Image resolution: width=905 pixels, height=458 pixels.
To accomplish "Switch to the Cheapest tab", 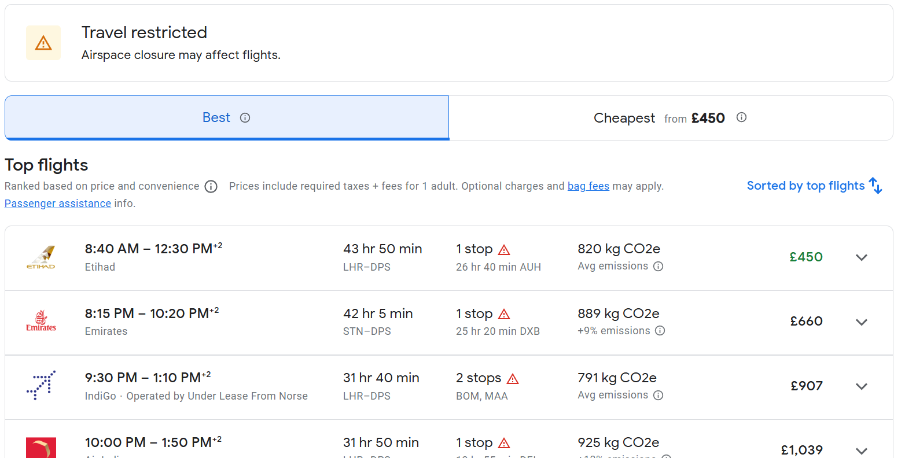I will click(671, 118).
